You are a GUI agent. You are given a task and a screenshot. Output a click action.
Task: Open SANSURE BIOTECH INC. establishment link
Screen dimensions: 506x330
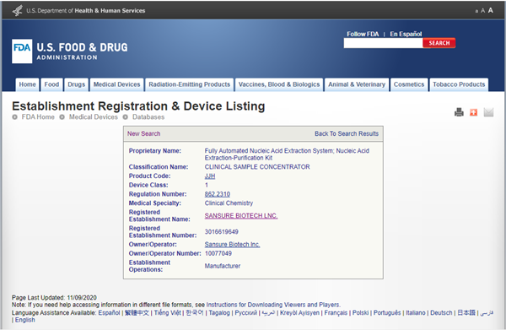pos(241,216)
